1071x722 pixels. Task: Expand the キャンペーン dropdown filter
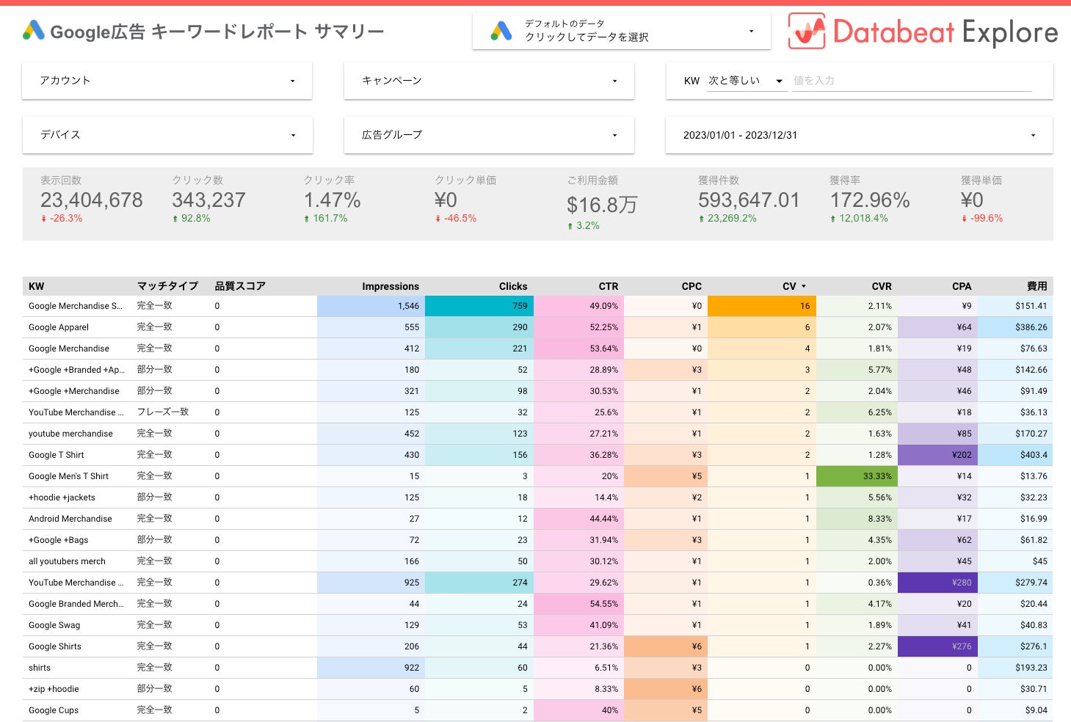(x=489, y=81)
